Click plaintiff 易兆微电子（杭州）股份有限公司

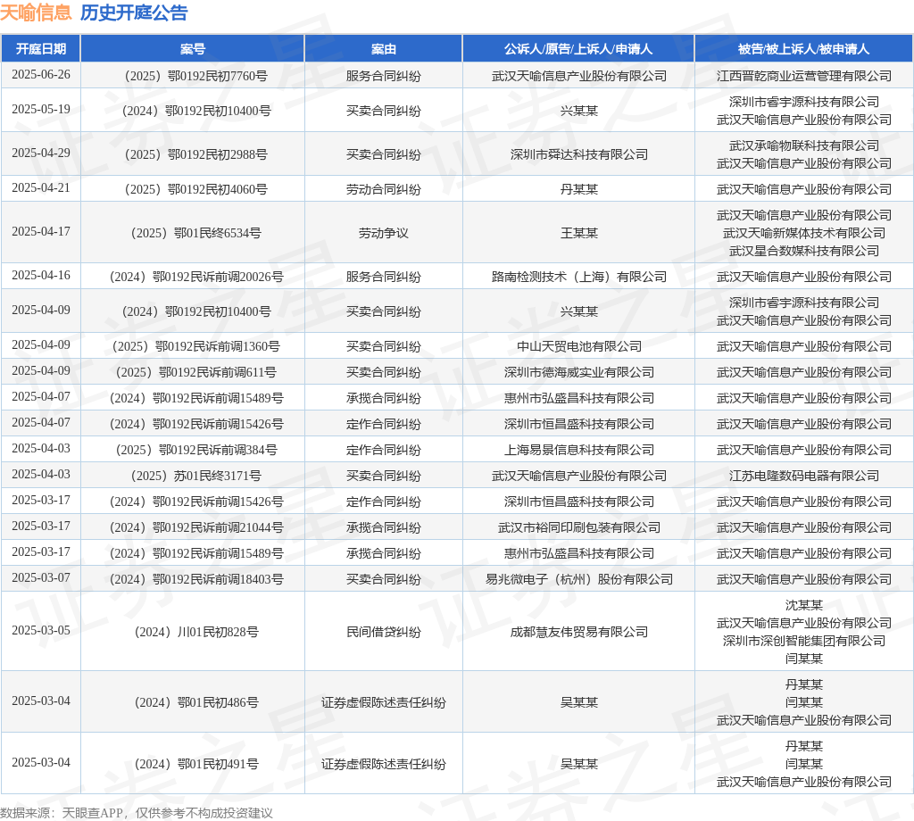(578, 580)
